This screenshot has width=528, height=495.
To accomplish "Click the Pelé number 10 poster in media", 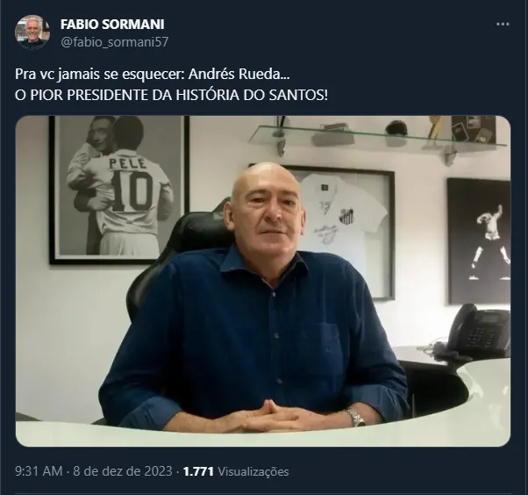I will (x=119, y=190).
